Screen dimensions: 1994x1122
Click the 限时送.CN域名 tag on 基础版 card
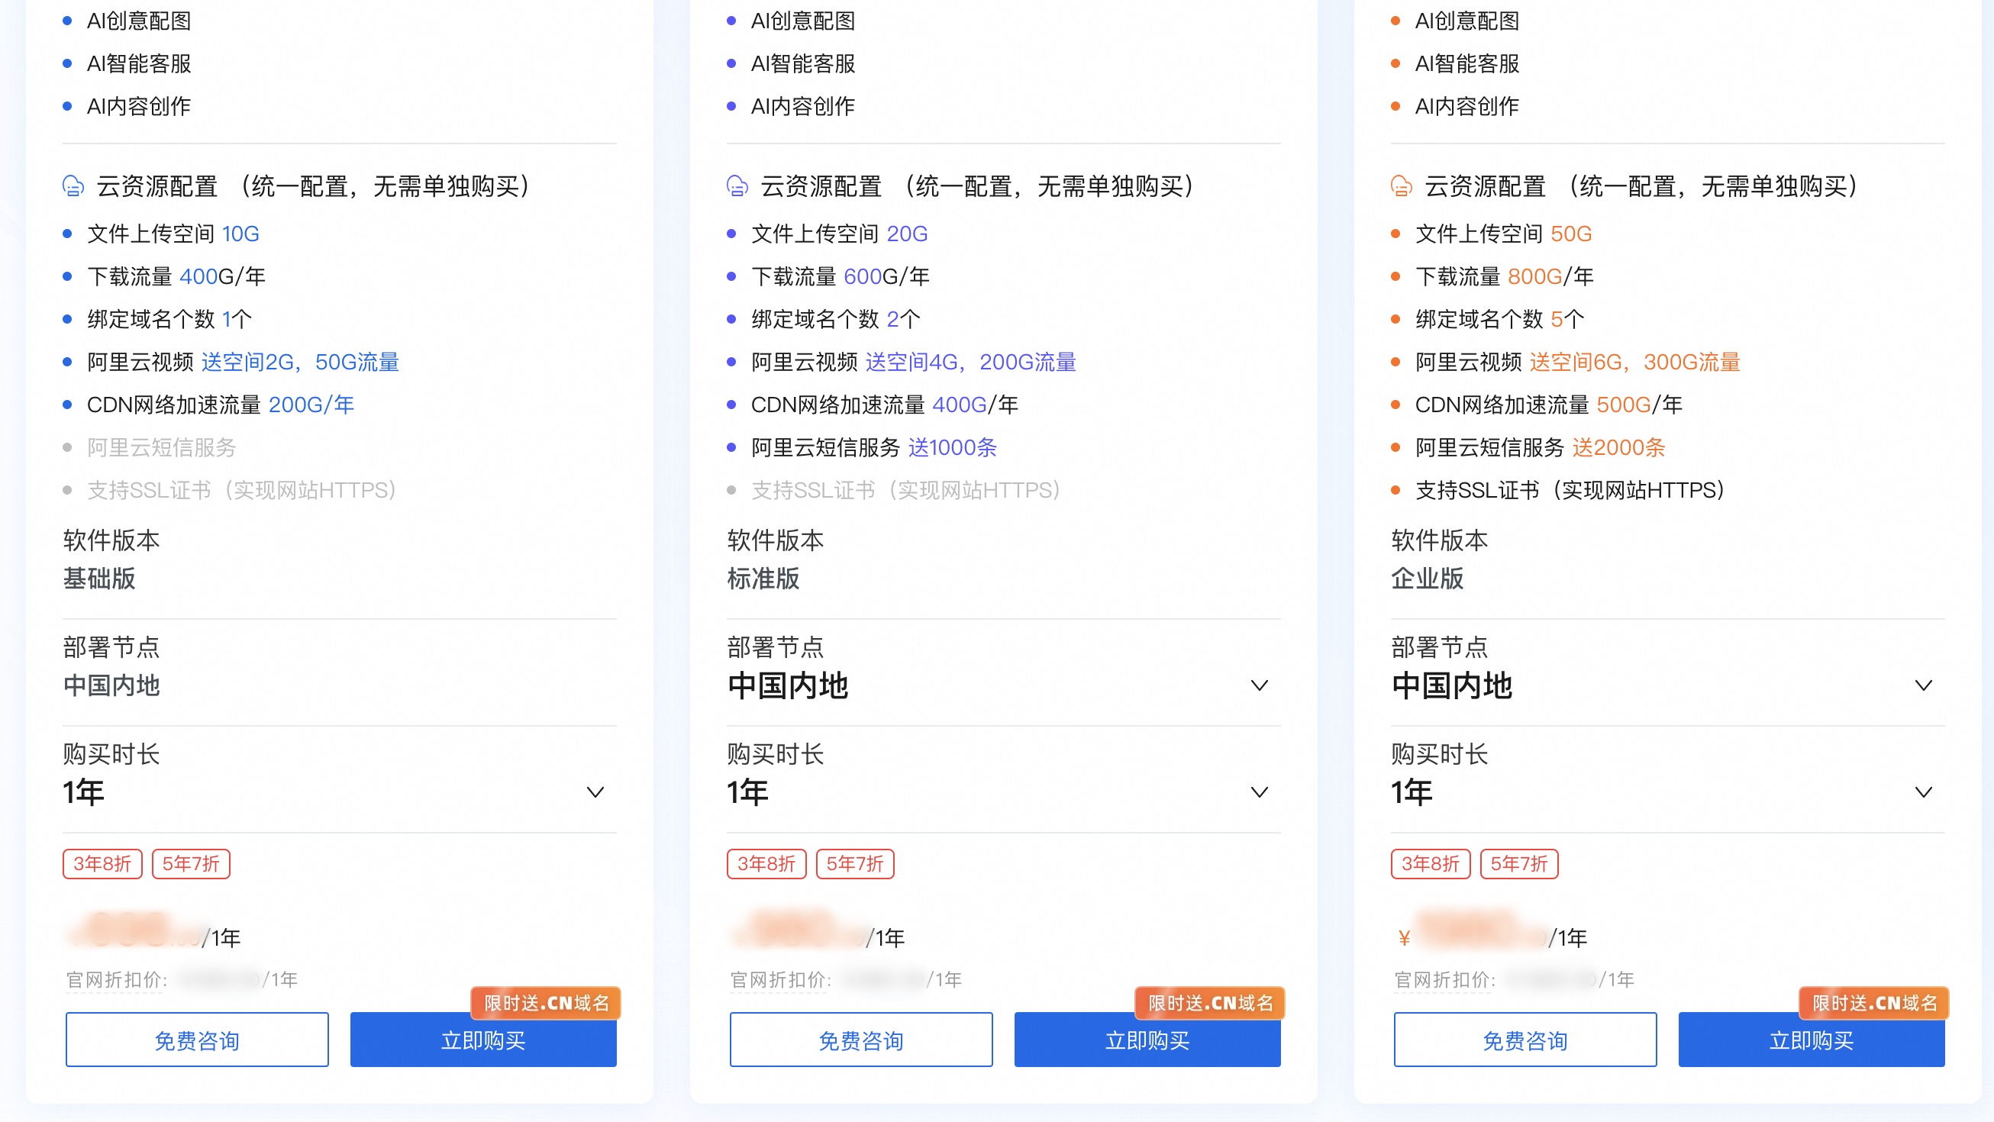545,1003
